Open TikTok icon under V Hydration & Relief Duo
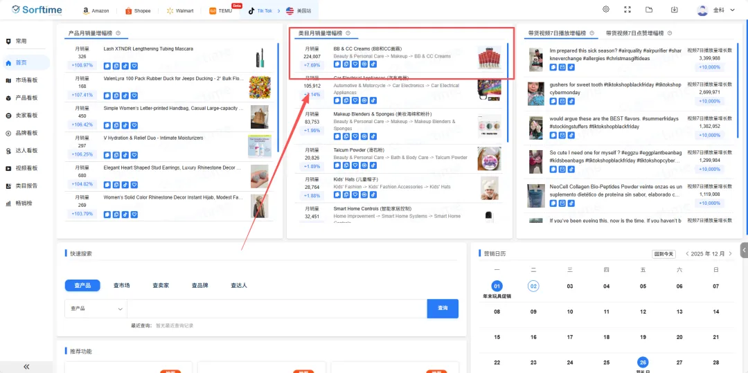Screen dimensions: 748x373 tap(125, 155)
